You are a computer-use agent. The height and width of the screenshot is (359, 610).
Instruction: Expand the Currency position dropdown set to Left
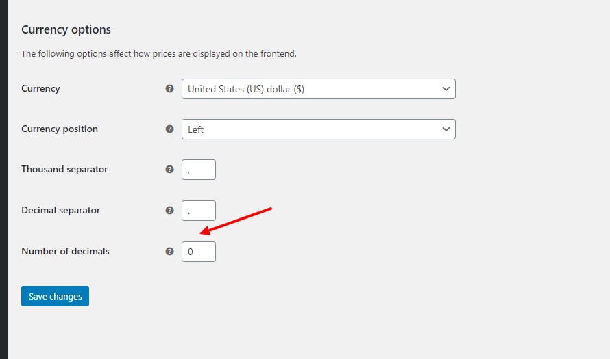pos(318,129)
